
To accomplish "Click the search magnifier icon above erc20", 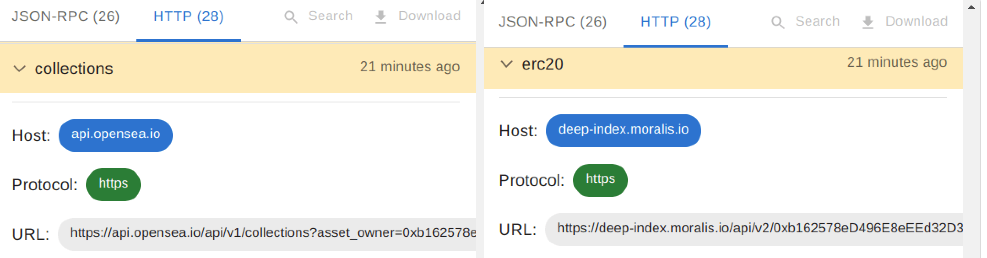I will (x=777, y=22).
